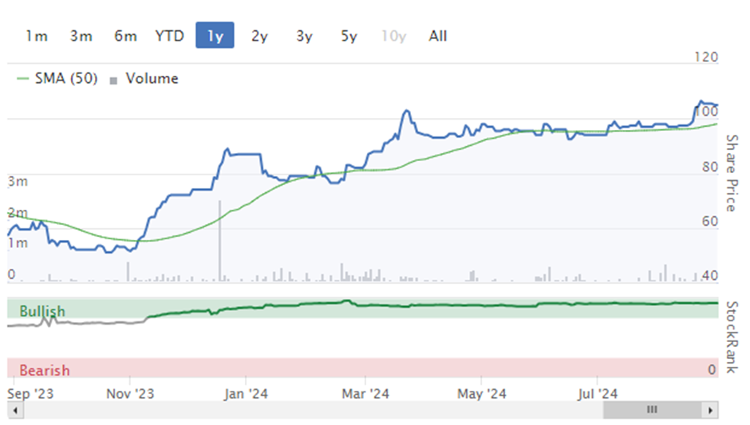750x425 pixels.
Task: Click the Jan '24 axis label
Action: [246, 394]
